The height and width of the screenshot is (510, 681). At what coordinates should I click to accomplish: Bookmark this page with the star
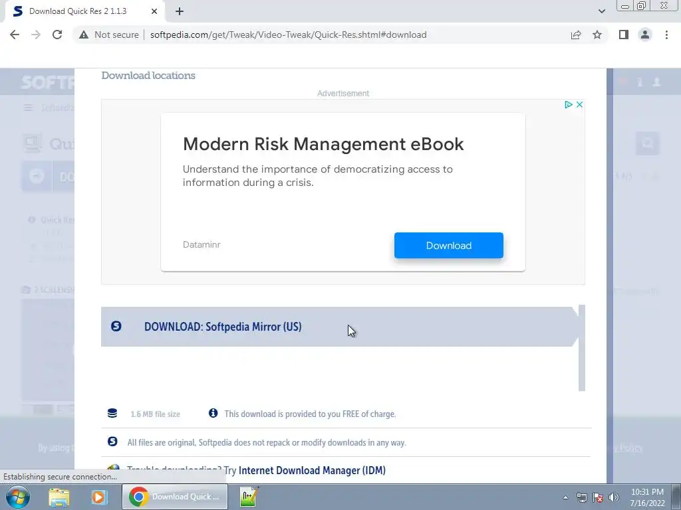click(x=597, y=35)
